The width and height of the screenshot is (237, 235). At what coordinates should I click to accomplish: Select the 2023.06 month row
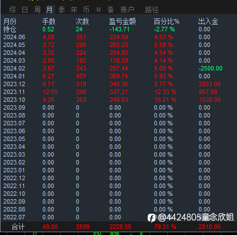tap(14, 131)
